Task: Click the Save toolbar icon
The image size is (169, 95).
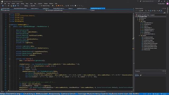Action: tap(13, 6)
